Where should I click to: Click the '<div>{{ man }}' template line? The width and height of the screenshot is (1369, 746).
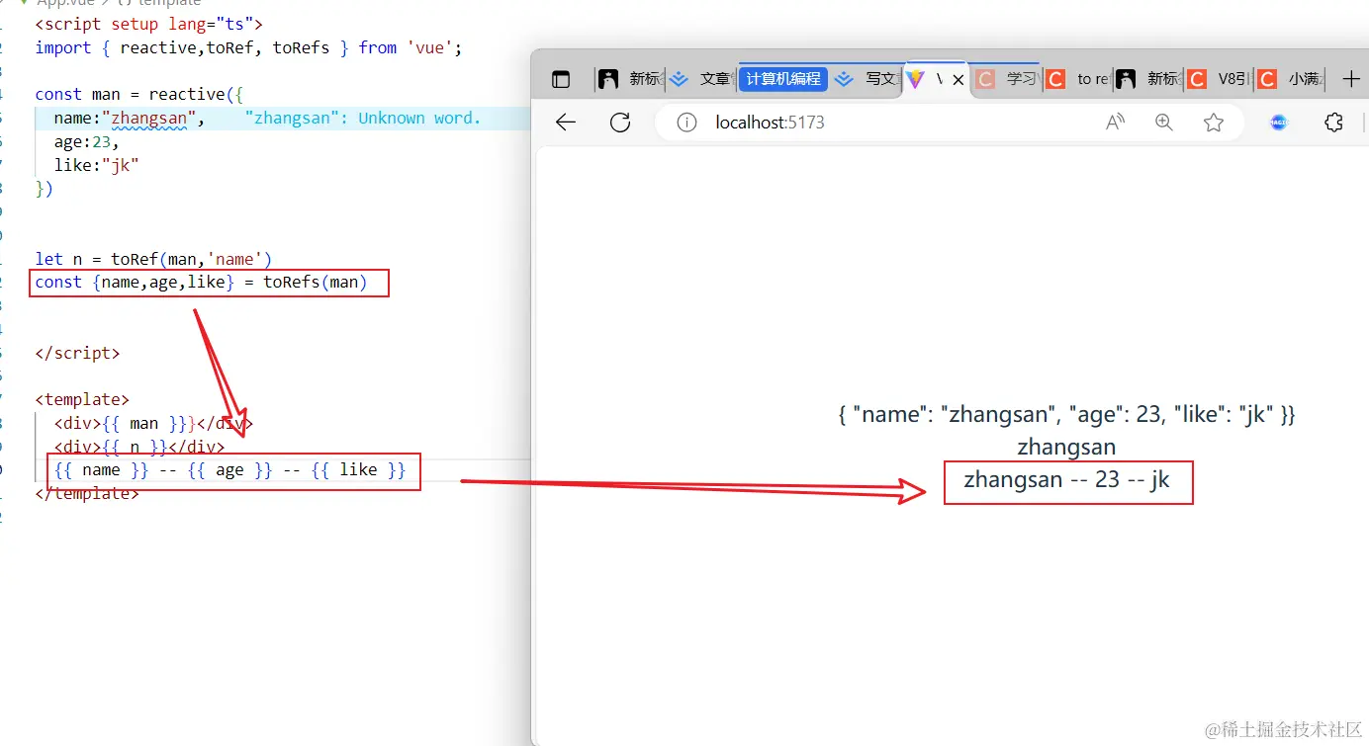153,424
